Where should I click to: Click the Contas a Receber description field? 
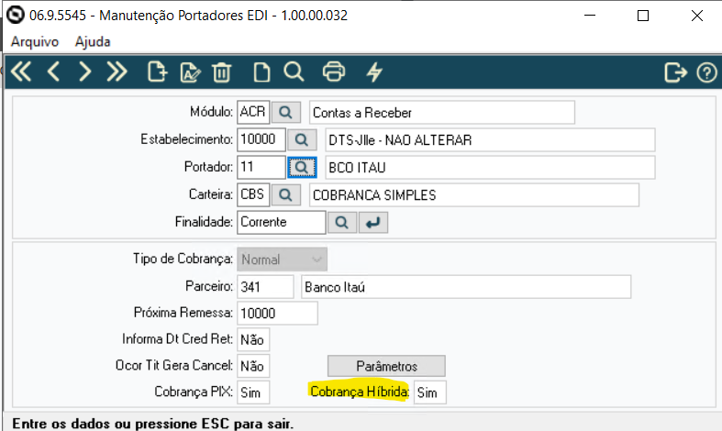[442, 113]
